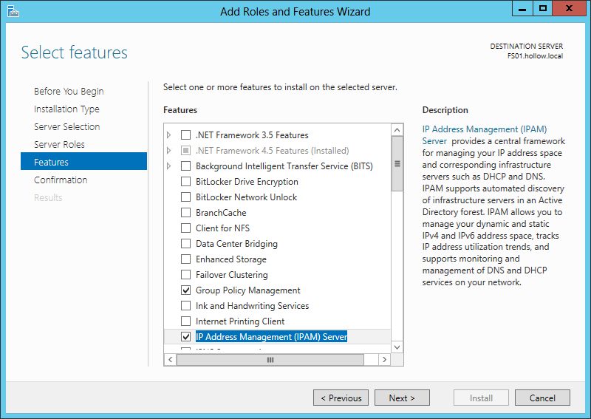Screen dimensions: 591x419
Task: Expand the .NET Framework 4.5 Features node
Action: (x=169, y=151)
